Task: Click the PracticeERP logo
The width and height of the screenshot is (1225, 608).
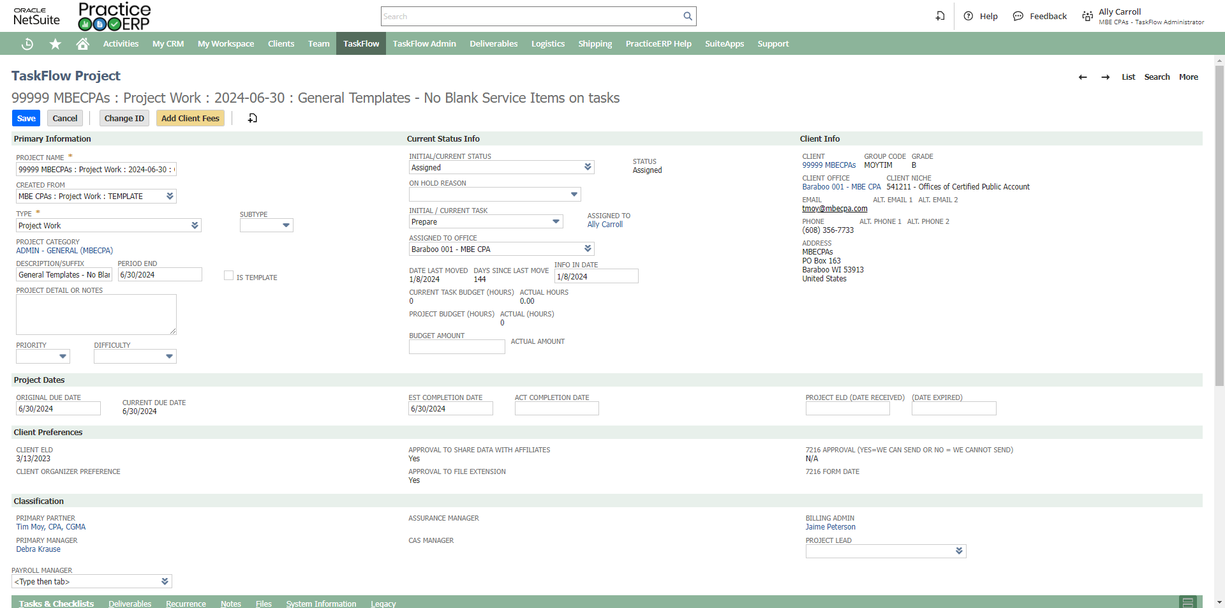Action: 115,17
